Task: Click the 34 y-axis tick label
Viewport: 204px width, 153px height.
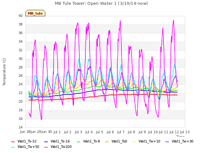Action: pos(20,41)
